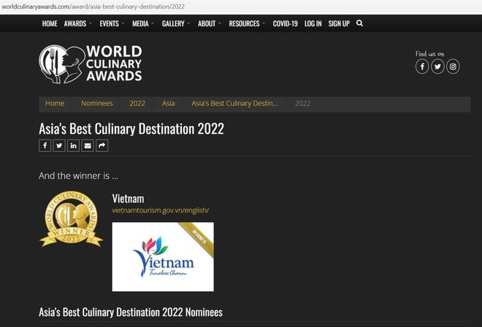Expand the Resources dropdown menu
Image resolution: width=482 pixels, height=327 pixels.
pos(247,23)
